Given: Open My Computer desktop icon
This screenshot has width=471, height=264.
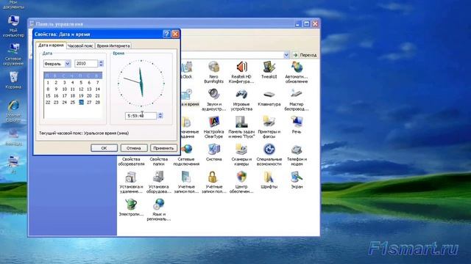Looking at the screenshot, I should [x=13, y=26].
